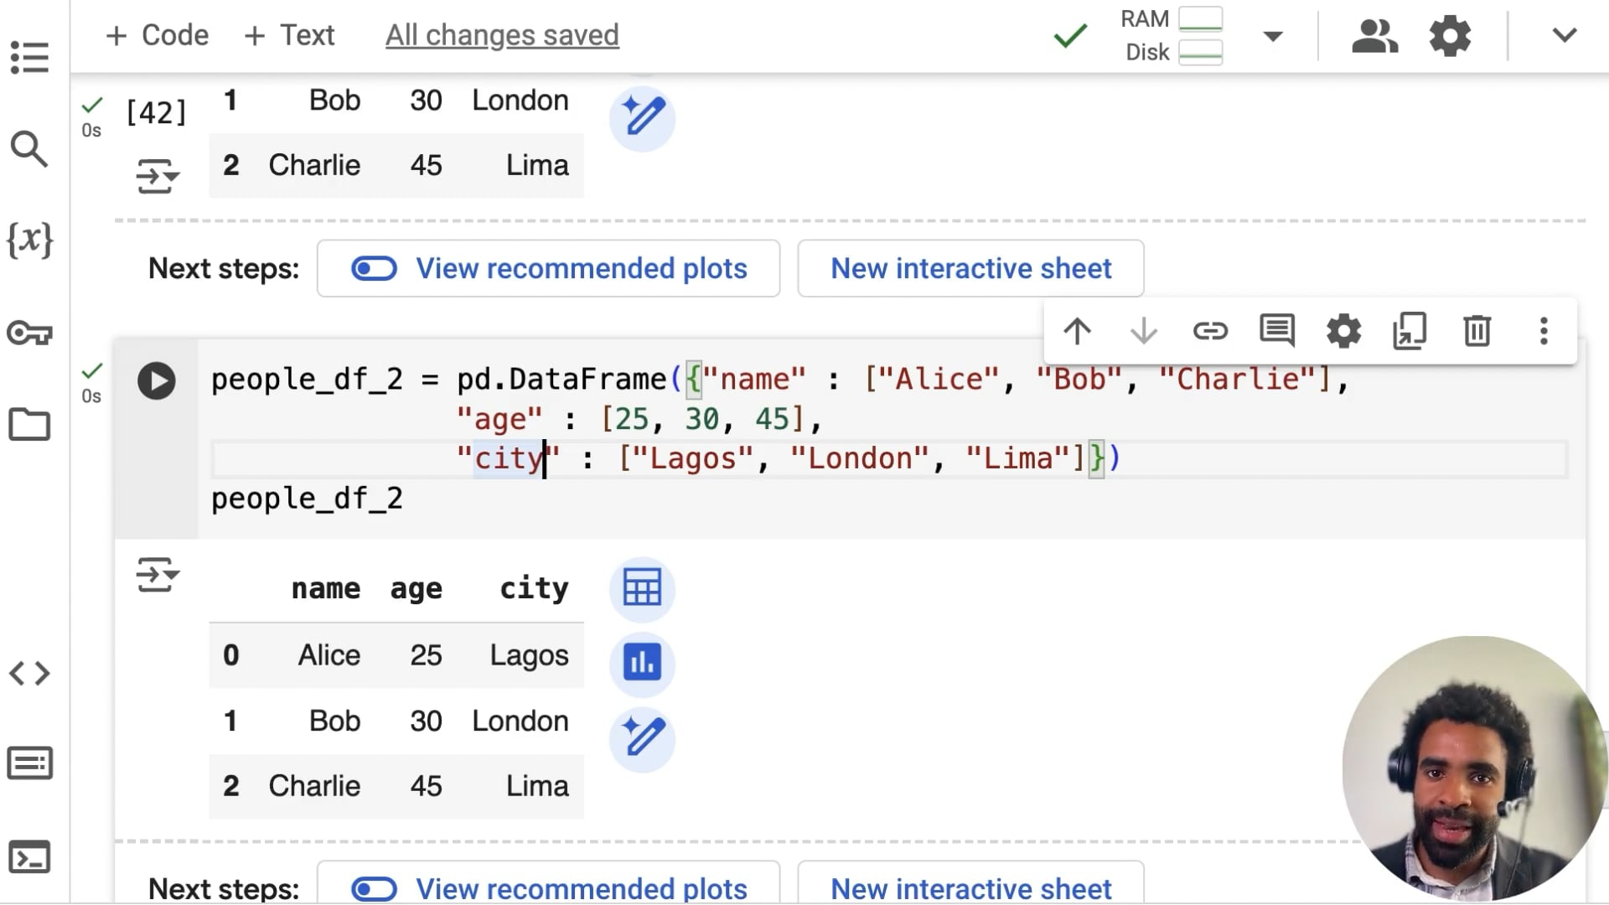1609x905 pixels.
Task: Move the code cell up
Action: [x=1078, y=331]
